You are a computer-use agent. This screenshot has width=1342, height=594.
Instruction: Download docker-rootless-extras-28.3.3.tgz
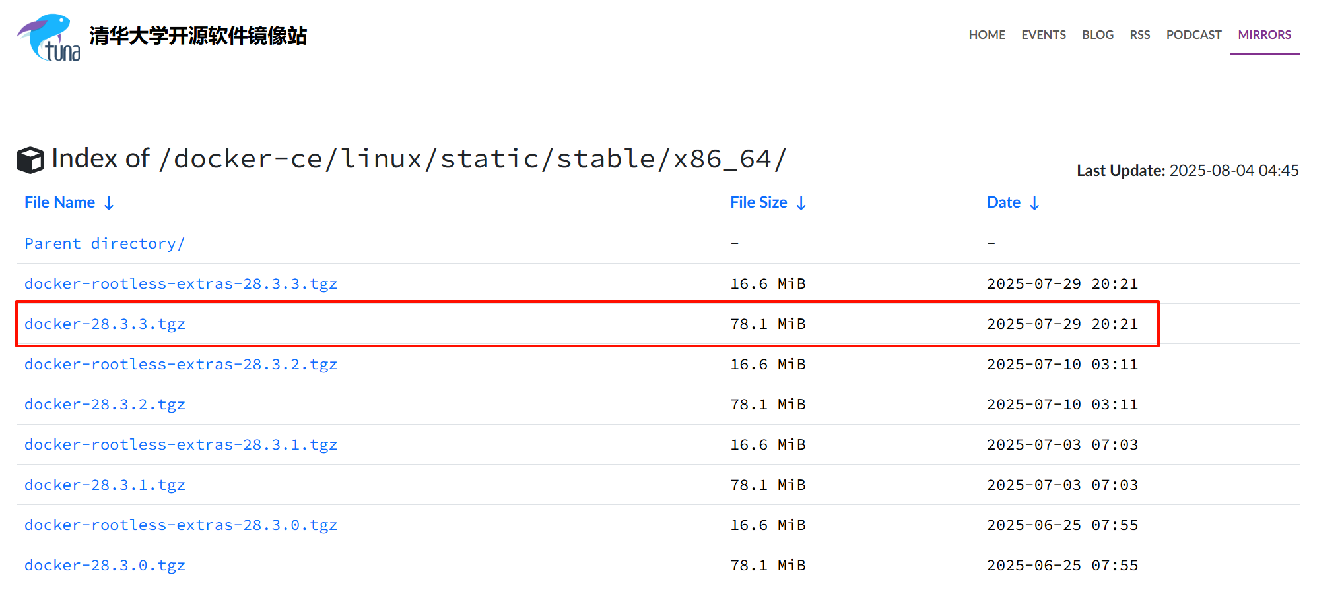[x=181, y=284]
